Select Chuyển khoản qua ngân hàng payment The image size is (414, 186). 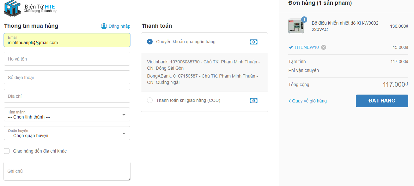[x=150, y=42]
